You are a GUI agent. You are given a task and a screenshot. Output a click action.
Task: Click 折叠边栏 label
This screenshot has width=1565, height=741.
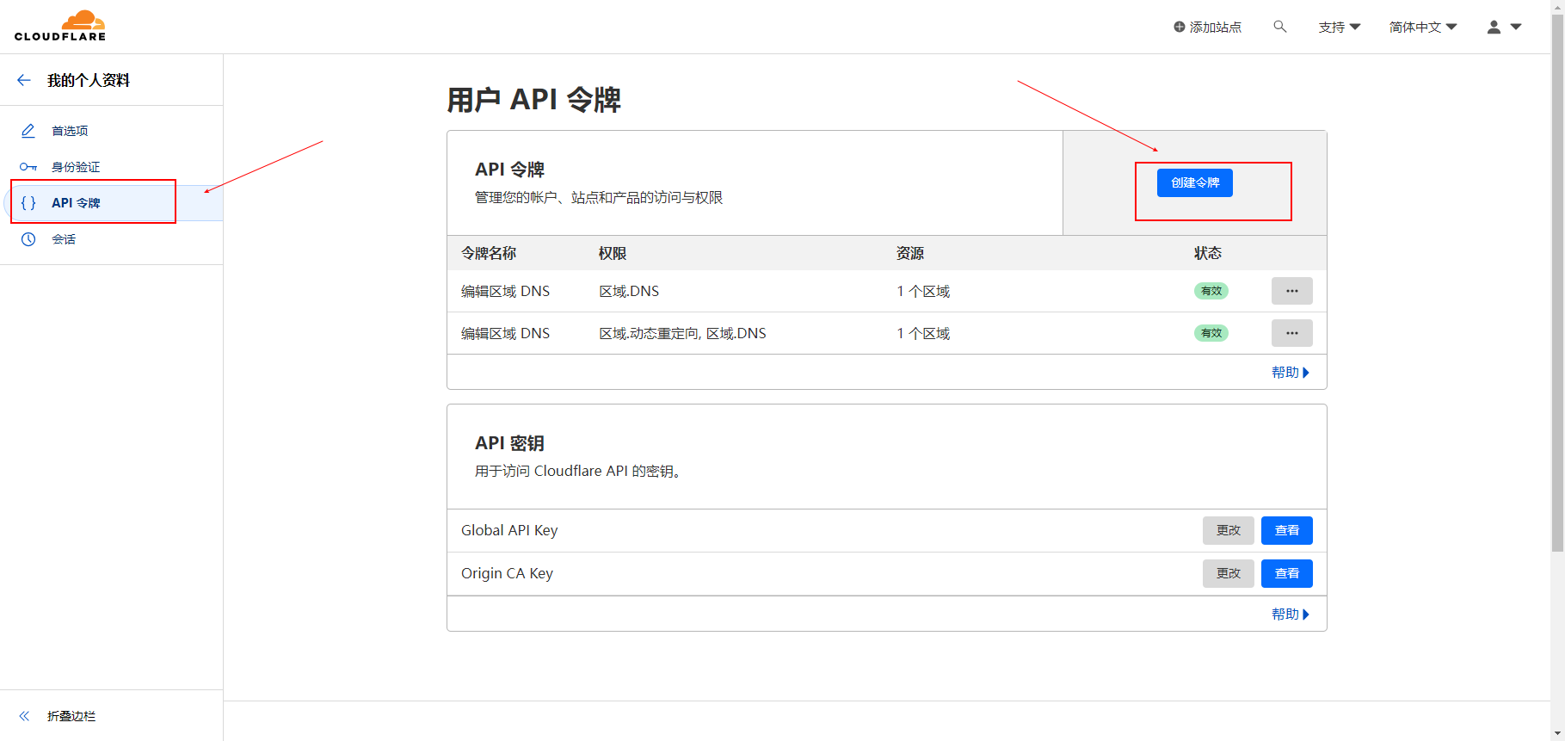(71, 716)
